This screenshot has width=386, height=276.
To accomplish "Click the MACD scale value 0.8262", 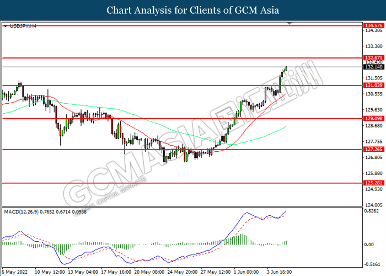I will (x=372, y=211).
